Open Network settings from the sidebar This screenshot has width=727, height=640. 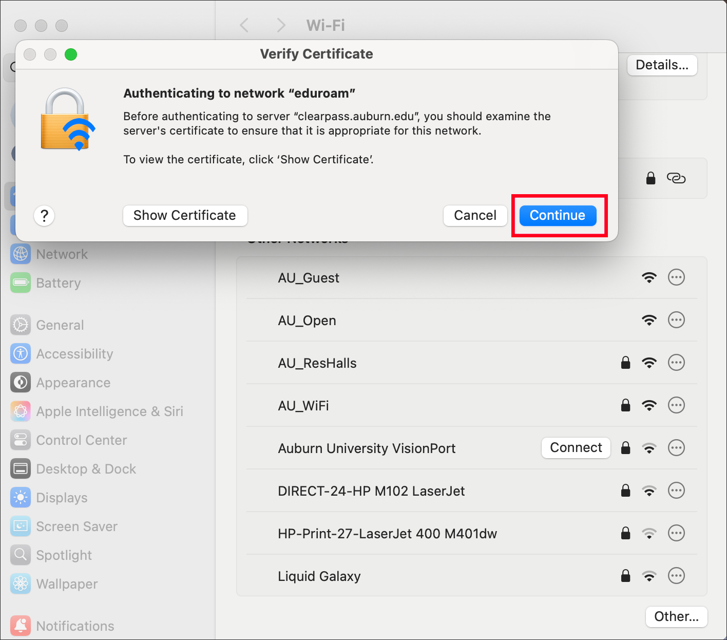tap(62, 254)
